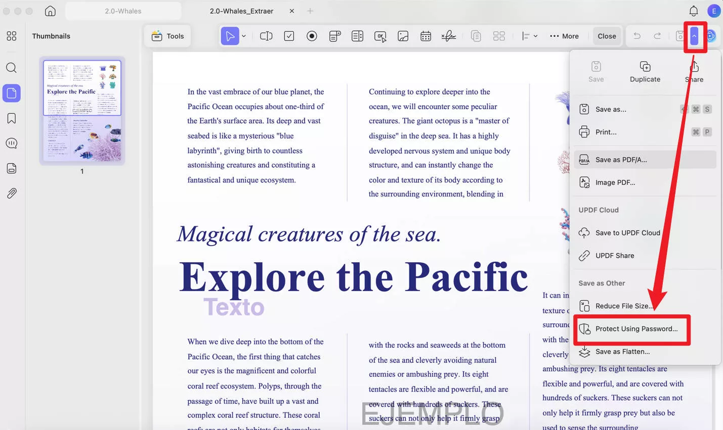Open the Bookmarks panel
This screenshot has height=430, width=723.
(x=11, y=118)
